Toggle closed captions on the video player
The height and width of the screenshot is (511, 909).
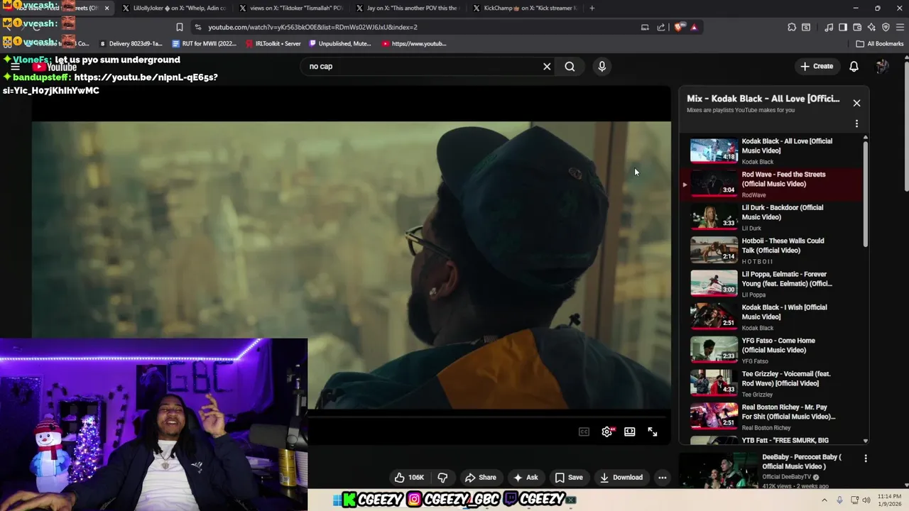584,432
